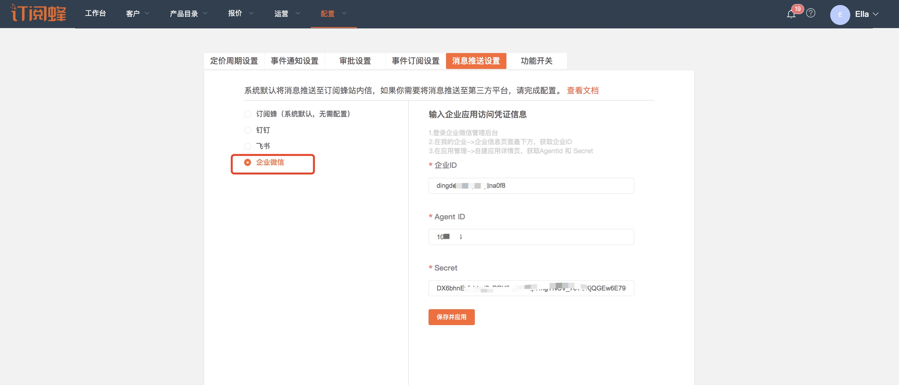This screenshot has height=385, width=899.
Task: Expand the 报价 dropdown menu
Action: pyautogui.click(x=240, y=13)
